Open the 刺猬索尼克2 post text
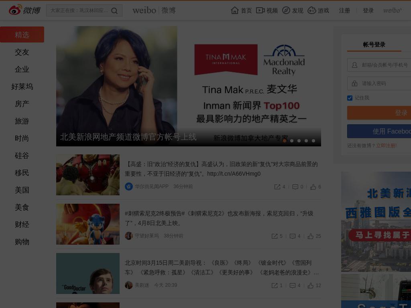411x308 pixels. [x=219, y=218]
